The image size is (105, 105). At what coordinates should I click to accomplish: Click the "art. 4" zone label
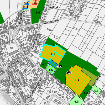coord(54,7)
